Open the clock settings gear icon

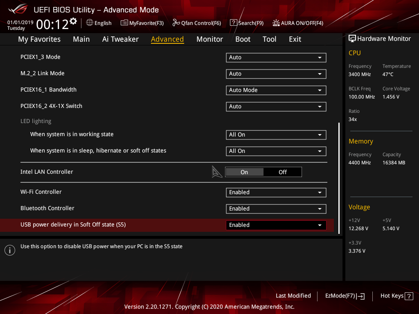(x=73, y=21)
